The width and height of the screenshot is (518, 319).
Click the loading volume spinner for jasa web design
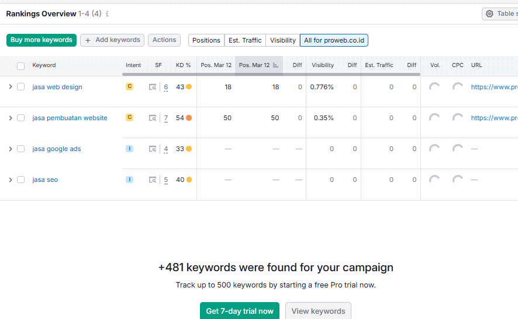coord(434,87)
